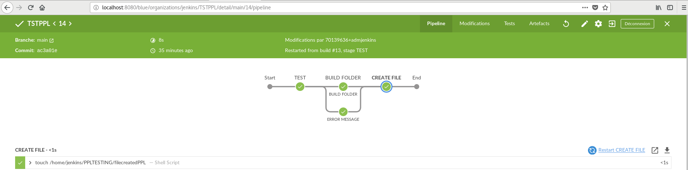The width and height of the screenshot is (688, 170).
Task: Switch to the Tests tab
Action: click(x=509, y=24)
